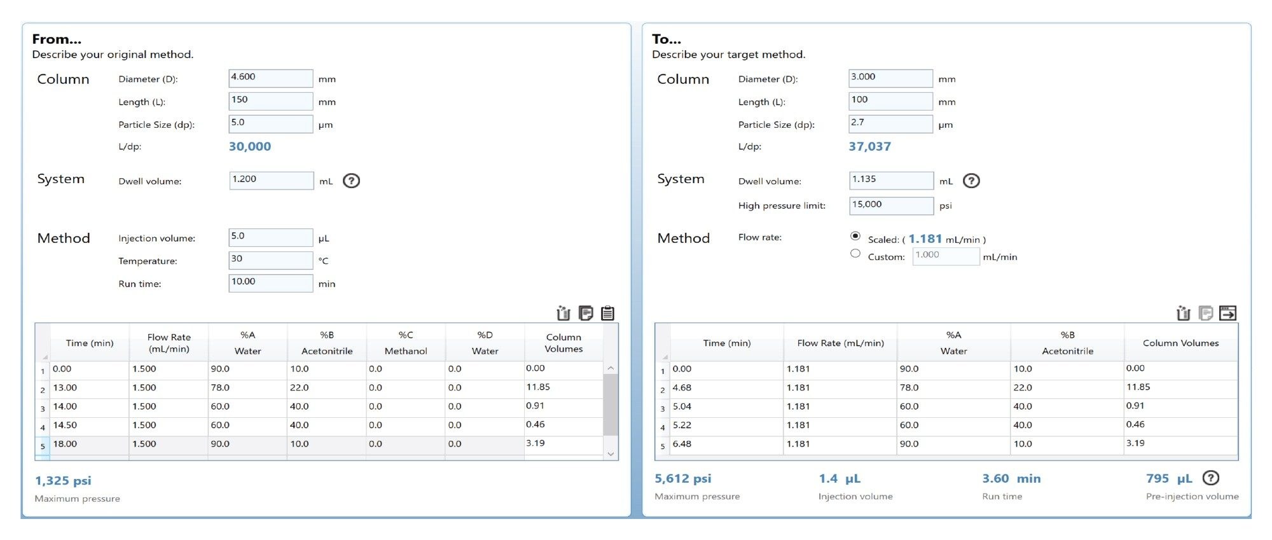Click the scroll up arrow in original gradient table

[x=611, y=368]
